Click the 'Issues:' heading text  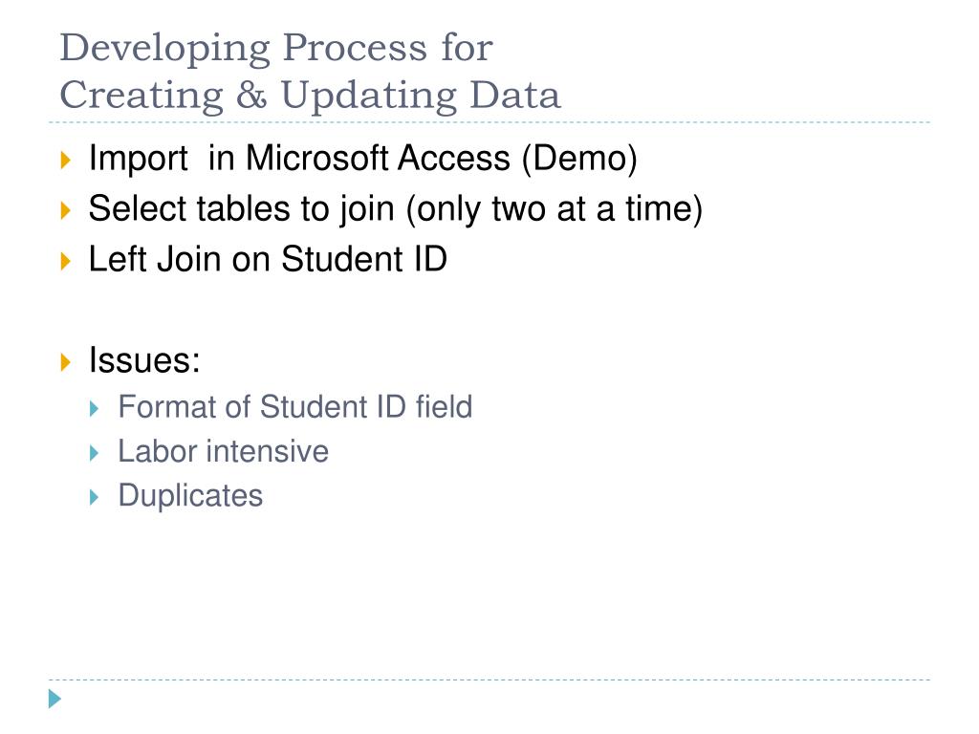[x=144, y=360]
